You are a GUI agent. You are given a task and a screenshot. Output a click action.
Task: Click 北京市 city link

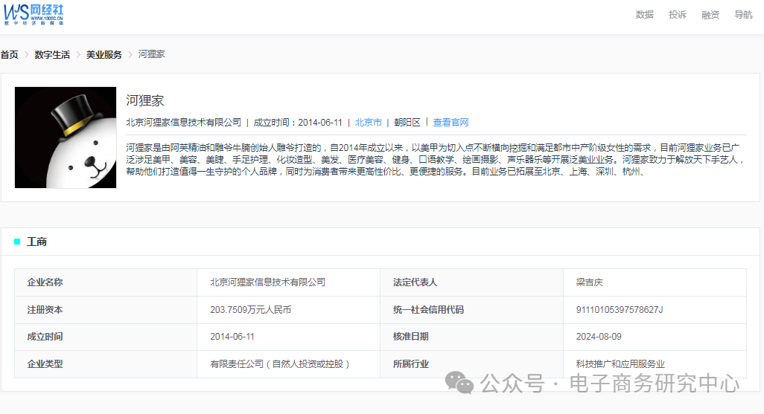click(369, 123)
